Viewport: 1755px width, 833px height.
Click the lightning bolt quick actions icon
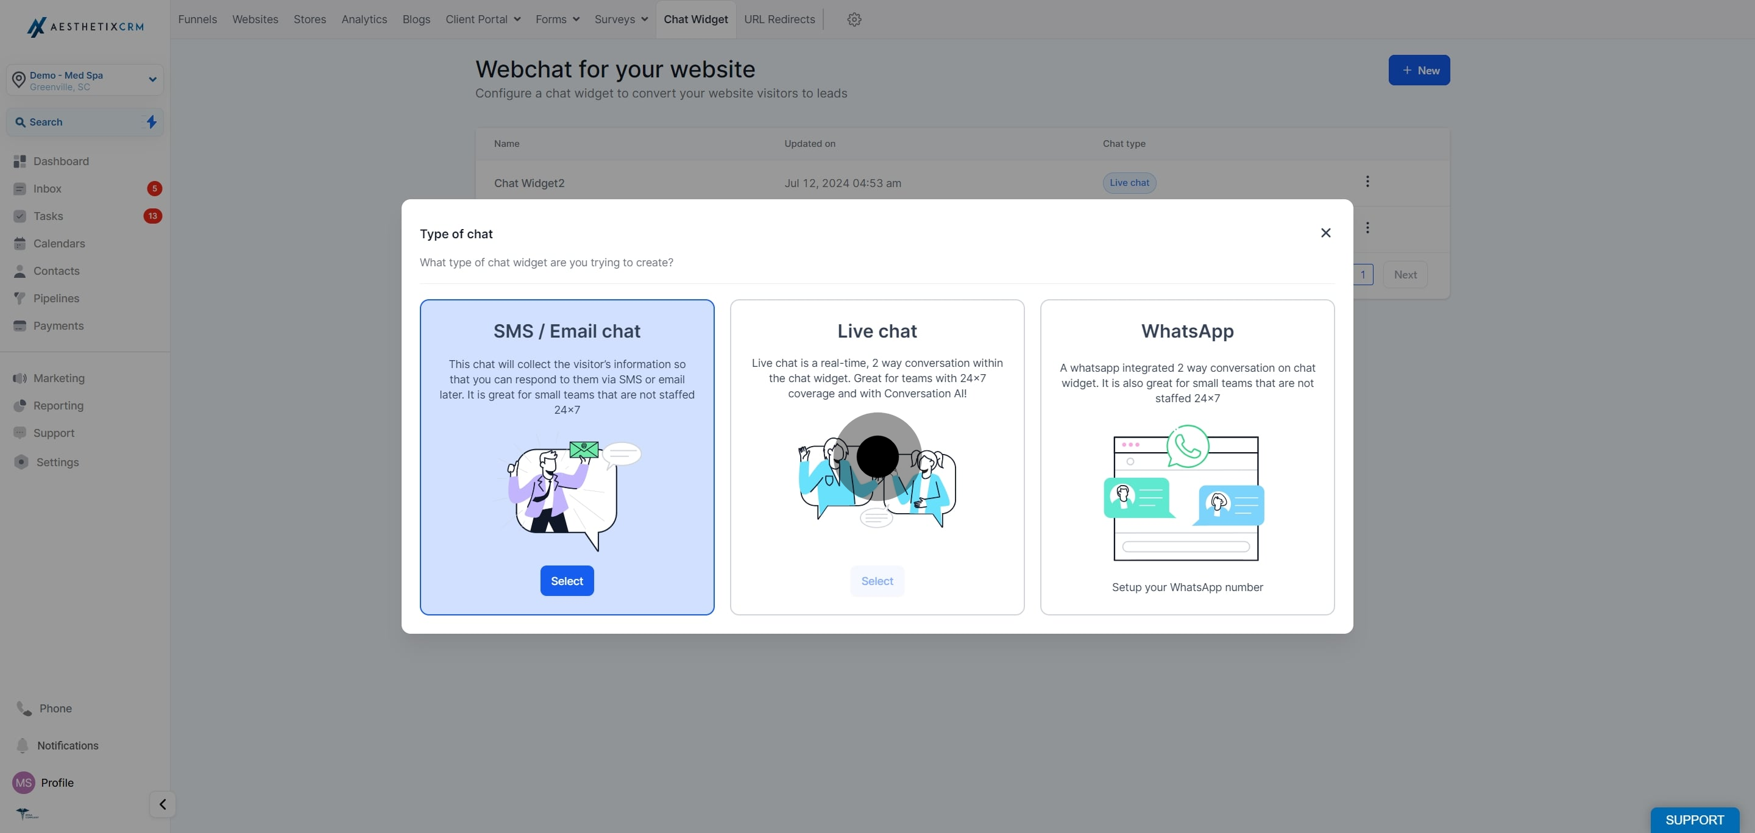(151, 122)
